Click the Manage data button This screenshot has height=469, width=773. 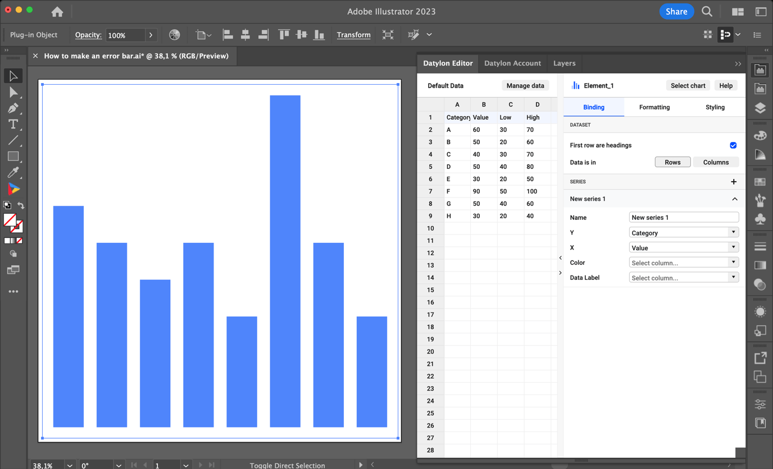pos(525,85)
